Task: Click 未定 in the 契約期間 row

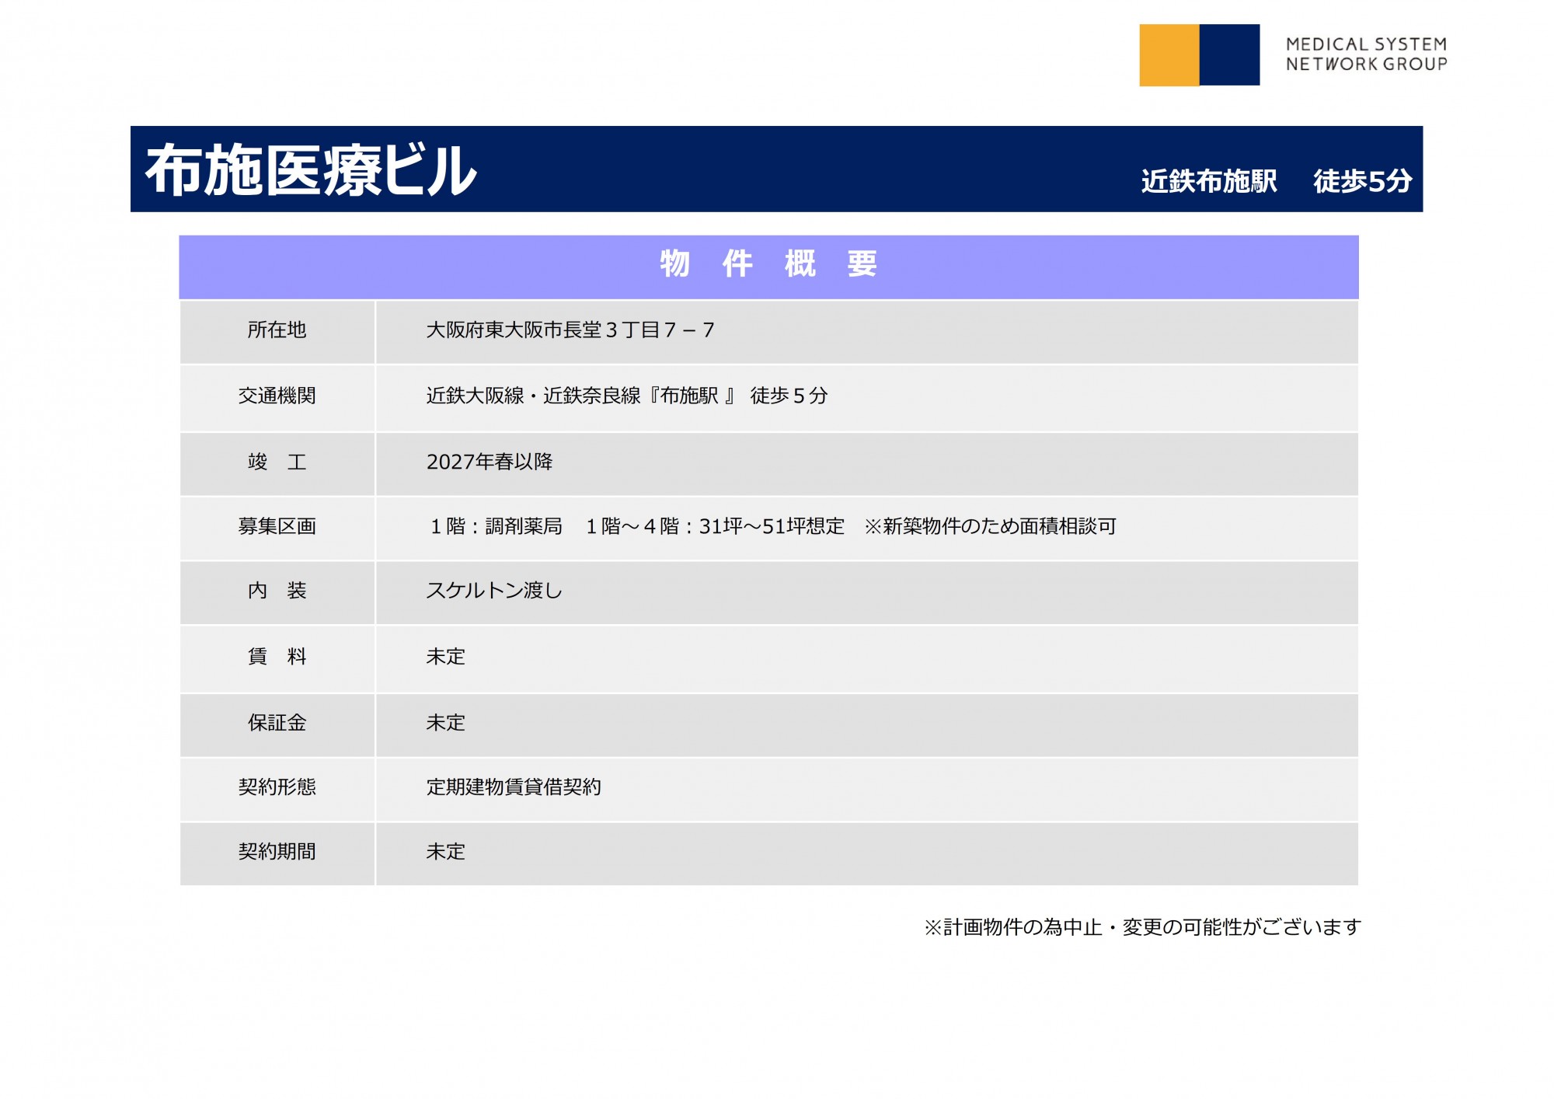Action: point(445,852)
